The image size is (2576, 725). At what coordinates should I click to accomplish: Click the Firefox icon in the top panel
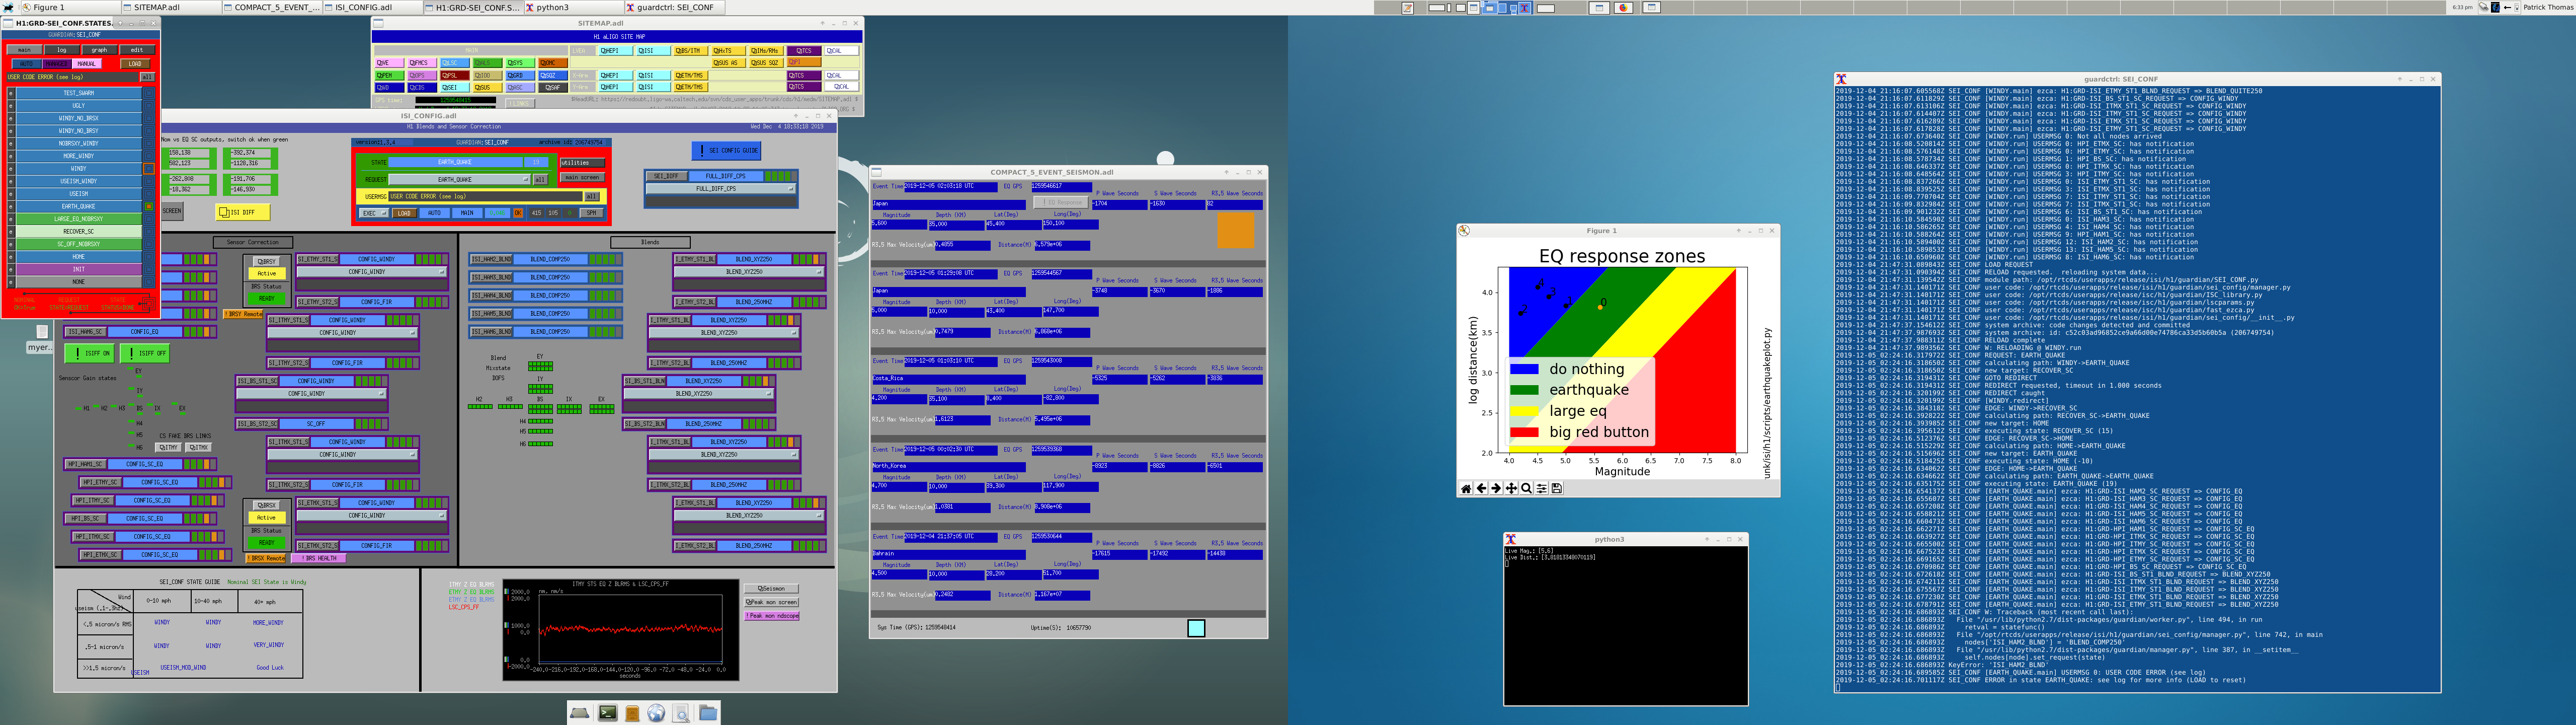click(x=1624, y=7)
